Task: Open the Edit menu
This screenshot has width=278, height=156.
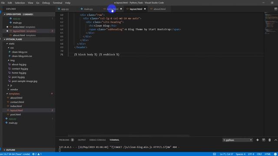Action: pos(10,3)
